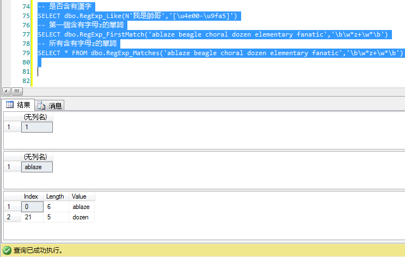
Task: Select the 'ablaze' cell in second result grid
Action: click(37, 167)
